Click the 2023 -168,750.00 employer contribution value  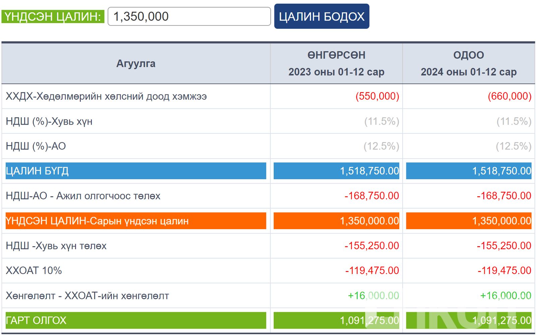(372, 196)
